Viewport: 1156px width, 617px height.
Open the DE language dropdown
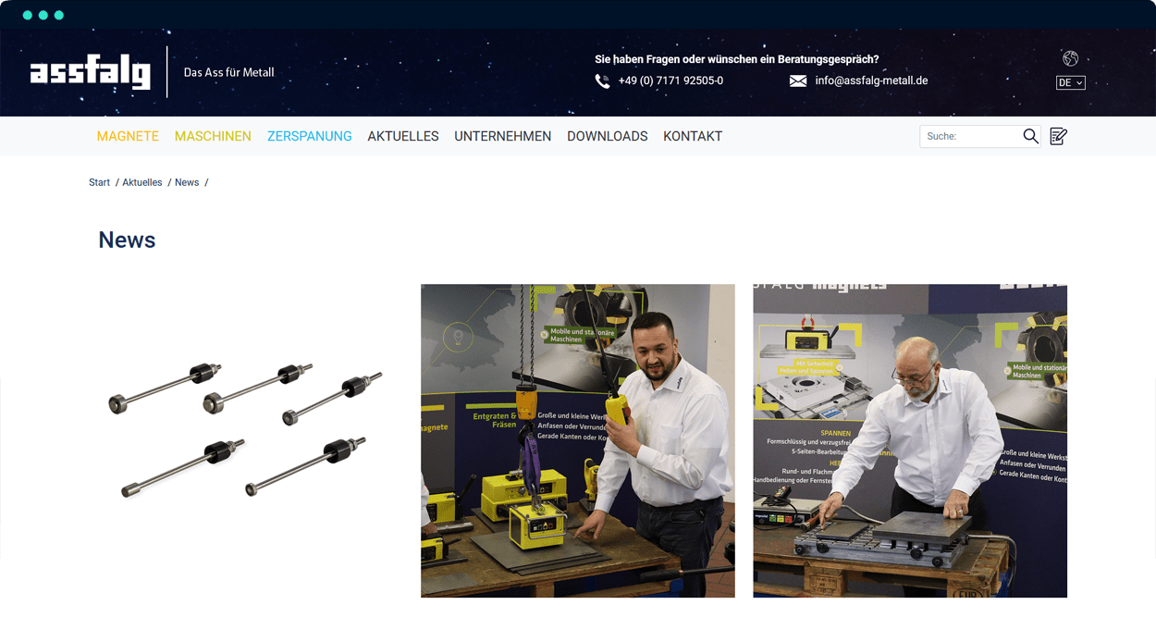(1070, 82)
